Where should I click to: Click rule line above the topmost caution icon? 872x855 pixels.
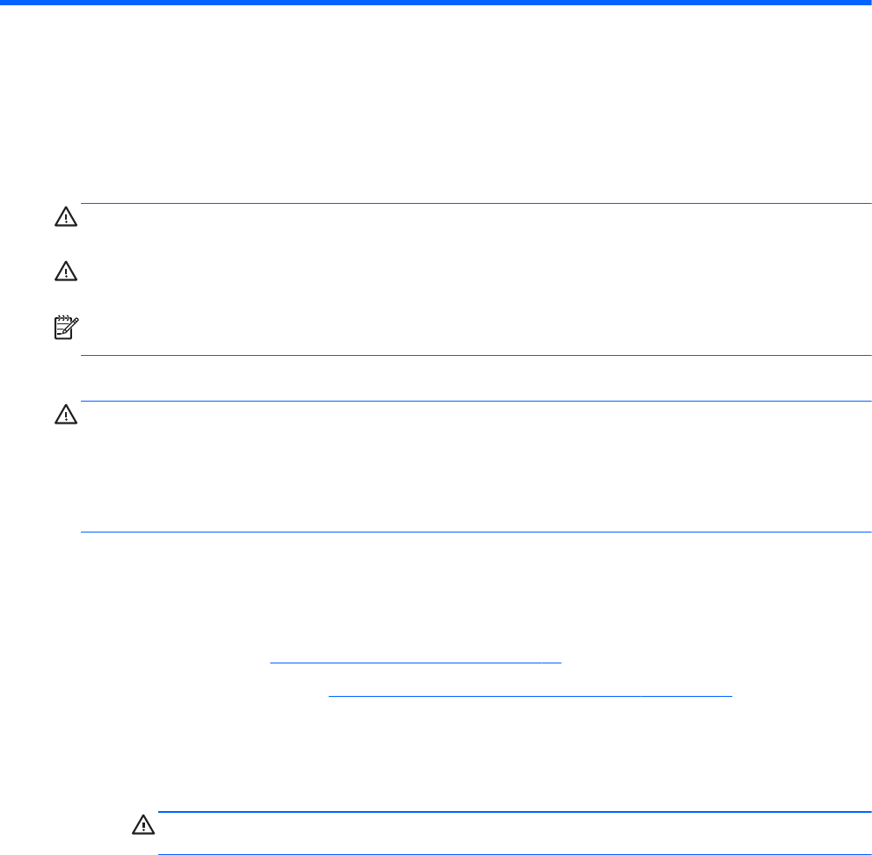475,204
